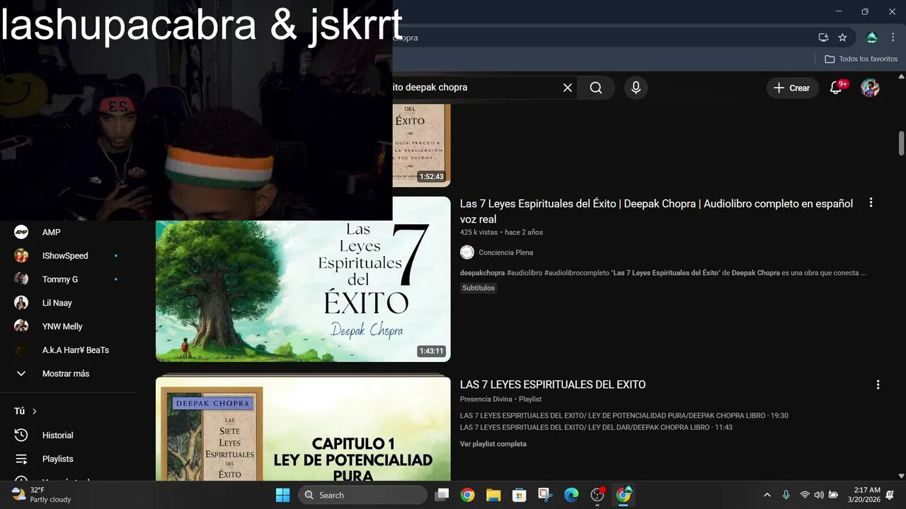Open battery status in tray
Image resolution: width=906 pixels, height=509 pixels.
point(834,495)
